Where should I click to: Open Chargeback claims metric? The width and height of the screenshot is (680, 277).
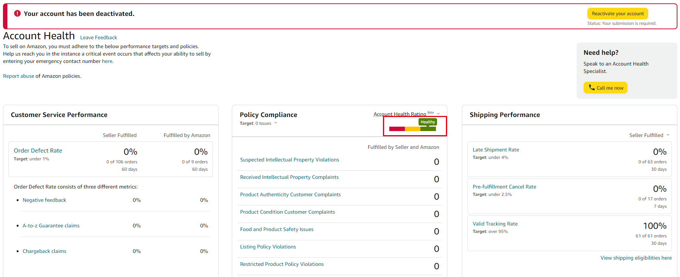click(x=44, y=251)
